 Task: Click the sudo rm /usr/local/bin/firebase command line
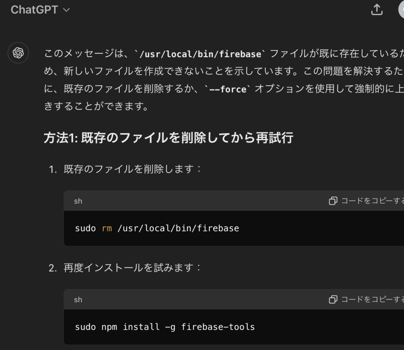(x=157, y=228)
